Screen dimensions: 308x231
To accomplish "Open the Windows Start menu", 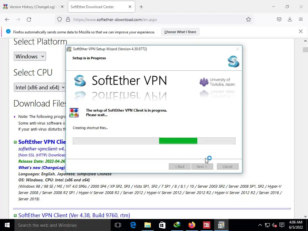I will pyautogui.click(x=7, y=225).
